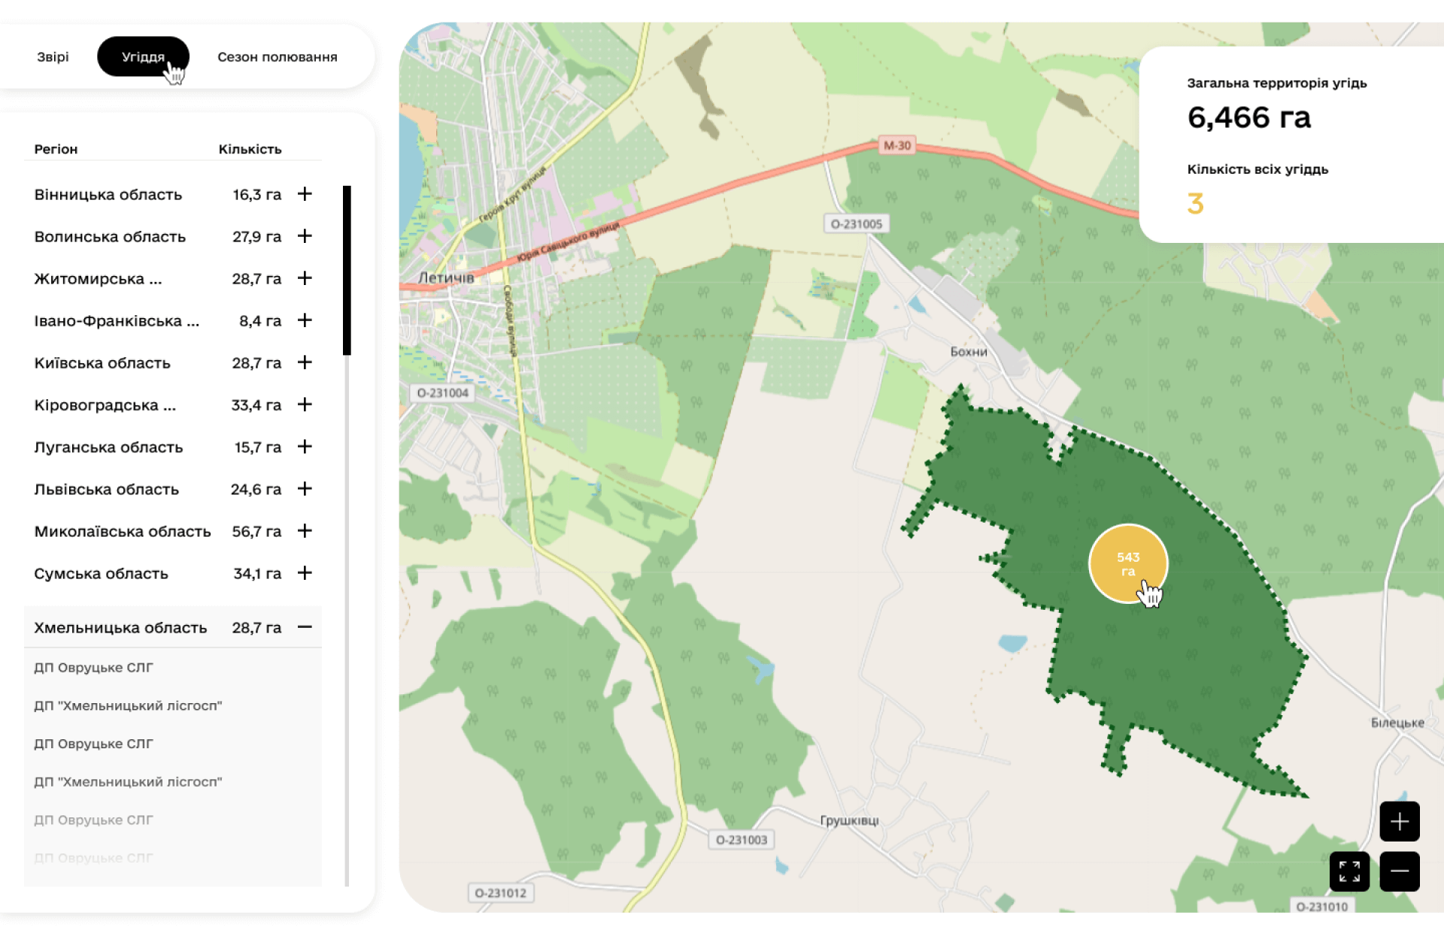
Task: Expand Миколаївська область plus icon
Action: tap(305, 531)
